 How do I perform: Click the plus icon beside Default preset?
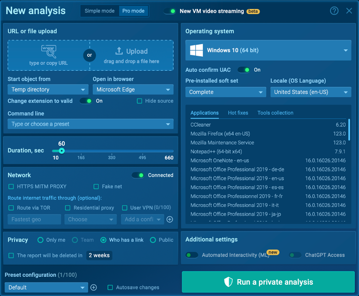coord(94,287)
